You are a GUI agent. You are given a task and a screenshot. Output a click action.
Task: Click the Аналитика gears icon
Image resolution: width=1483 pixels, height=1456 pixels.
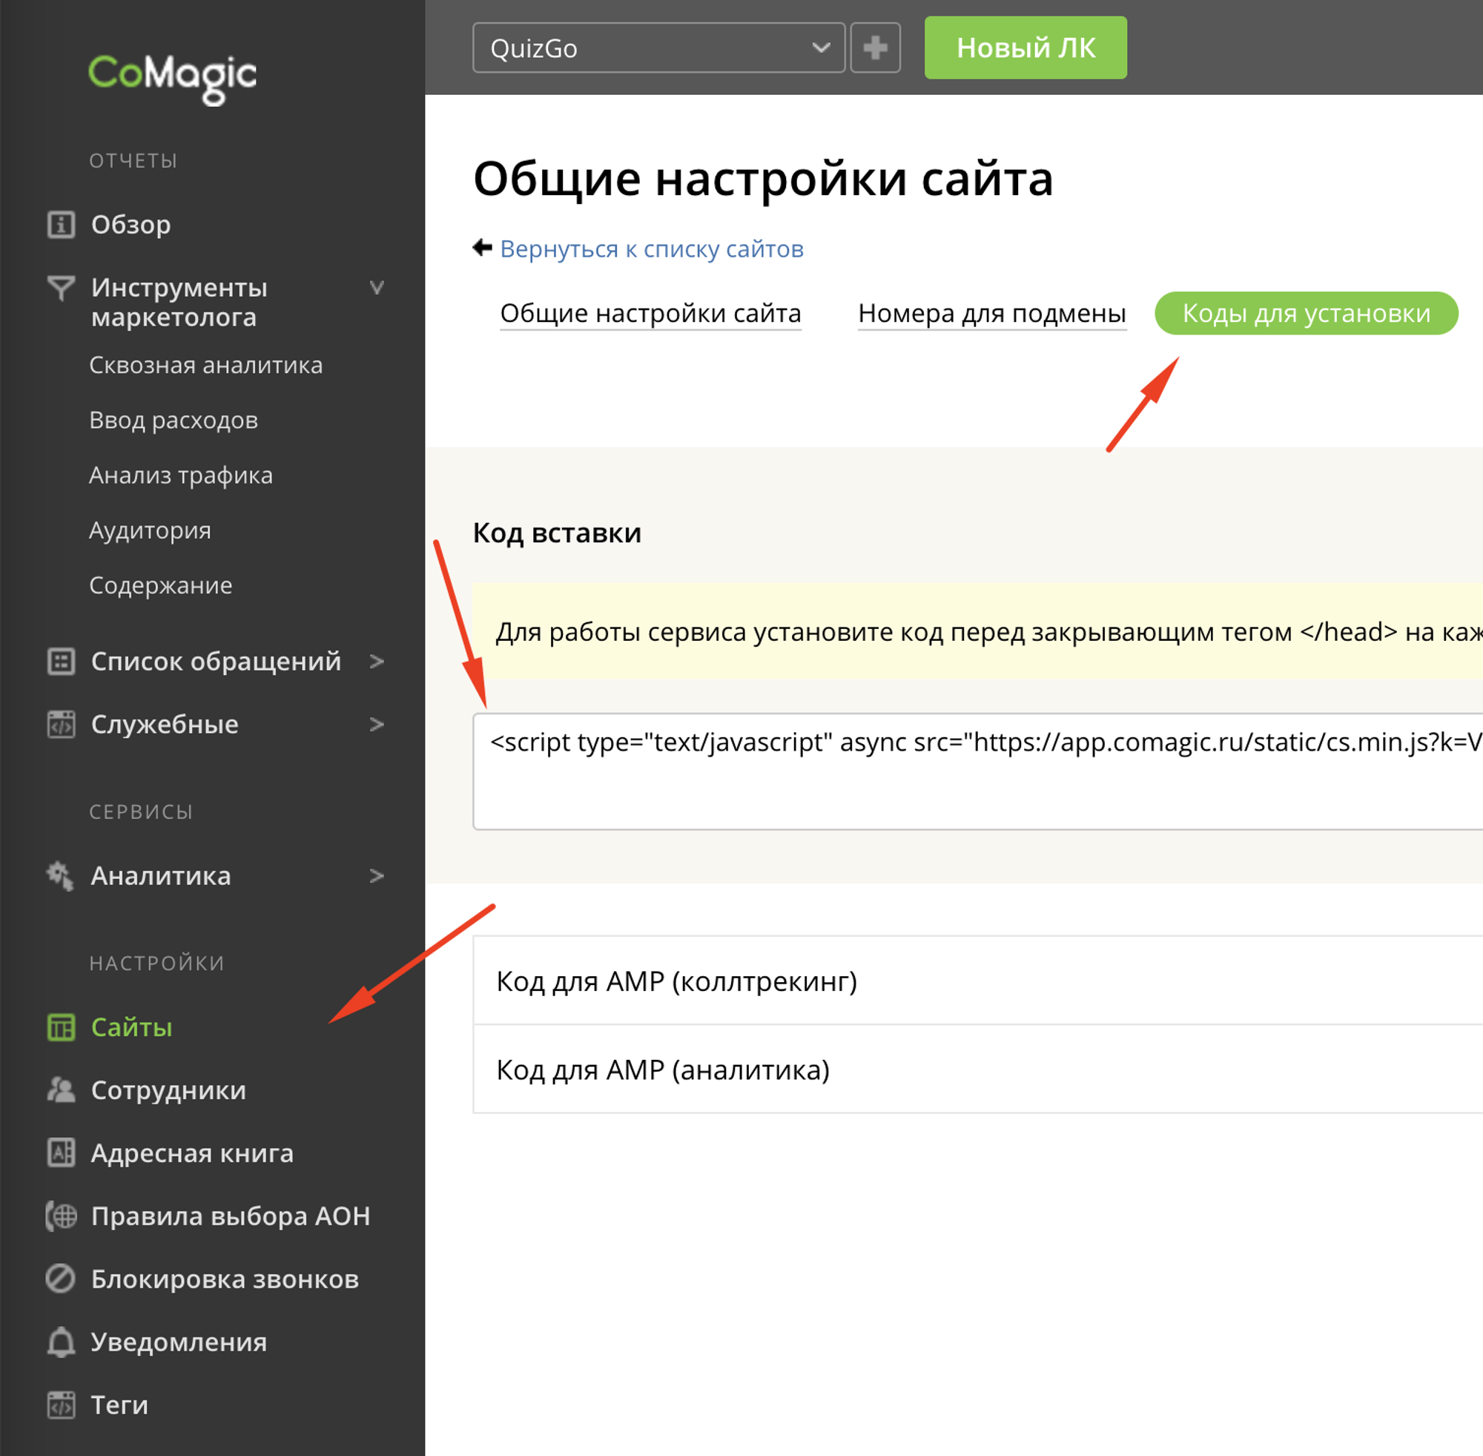[61, 875]
